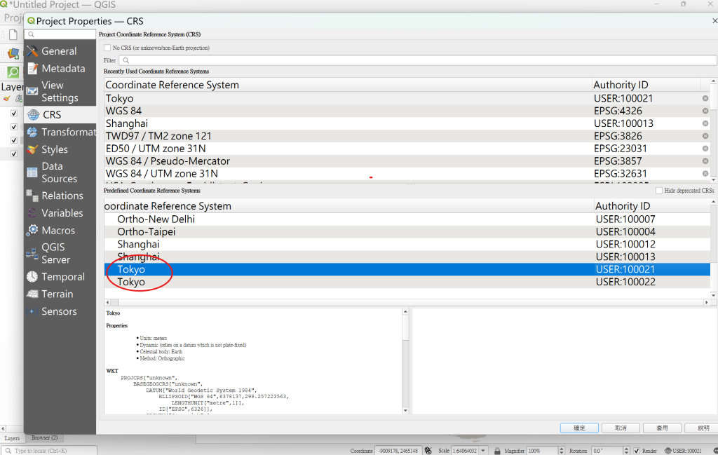Sort predefined list by Authority ID header
This screenshot has width=718, height=455.
[652, 206]
